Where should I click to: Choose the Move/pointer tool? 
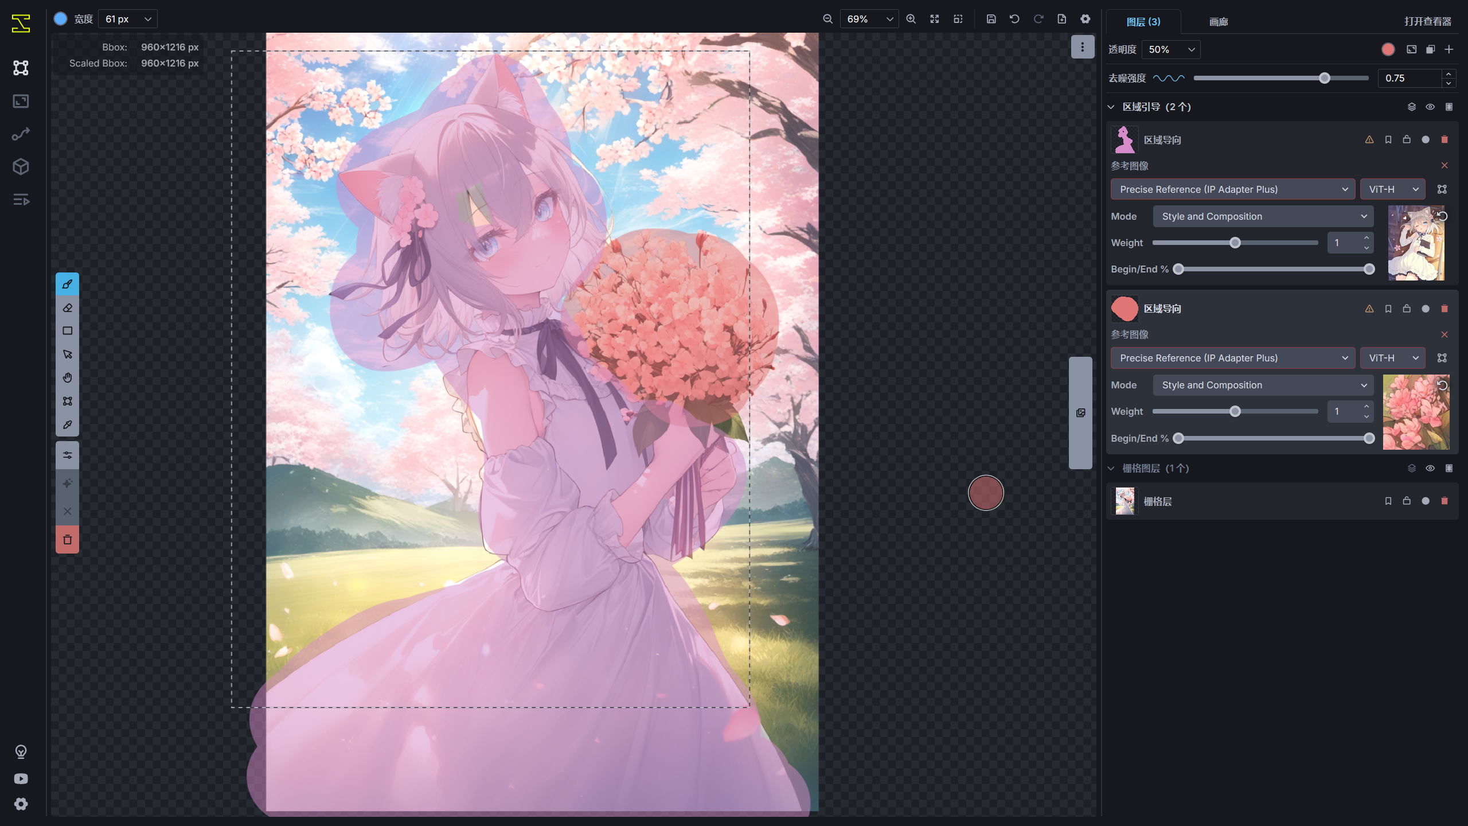point(67,354)
